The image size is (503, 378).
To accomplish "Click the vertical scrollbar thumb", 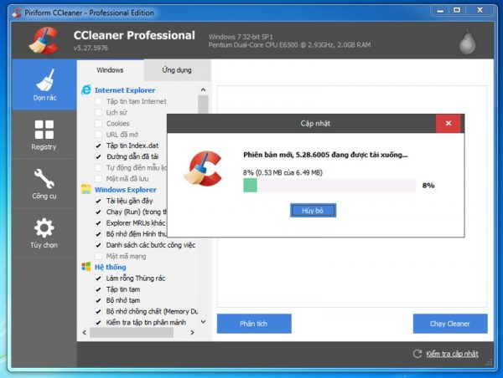I will coord(203,105).
